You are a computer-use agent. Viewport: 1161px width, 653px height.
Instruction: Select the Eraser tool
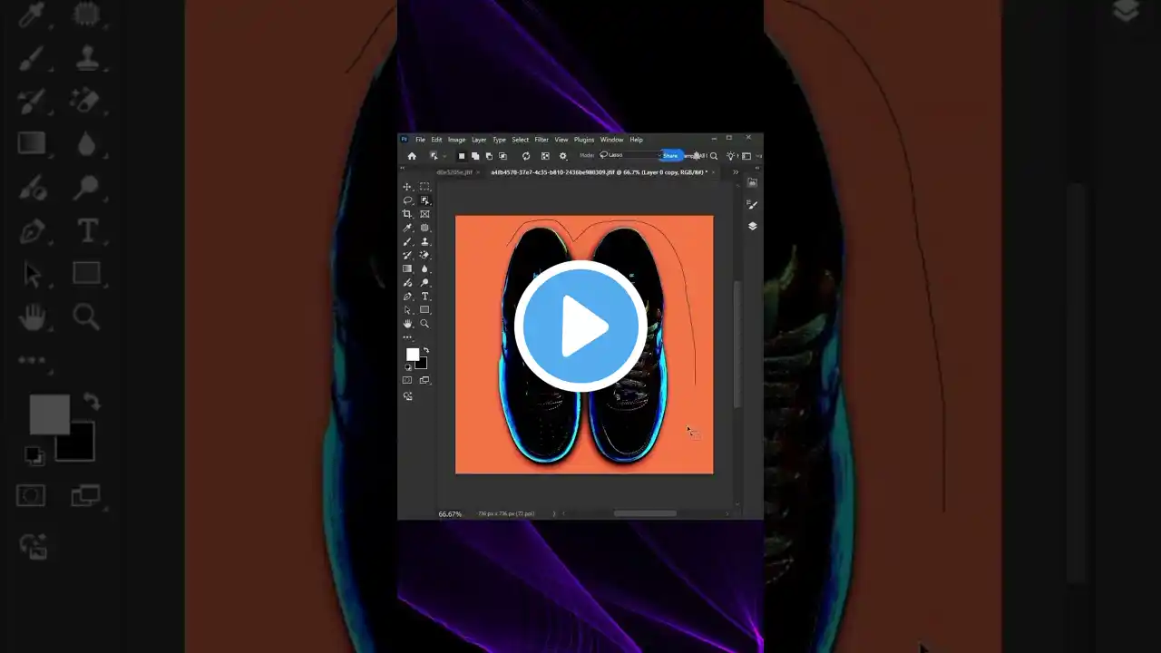click(424, 255)
